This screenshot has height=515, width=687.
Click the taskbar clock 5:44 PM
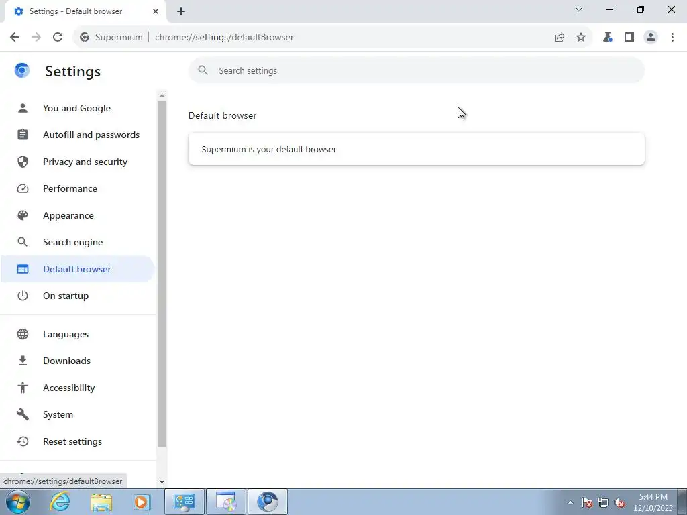(x=653, y=497)
